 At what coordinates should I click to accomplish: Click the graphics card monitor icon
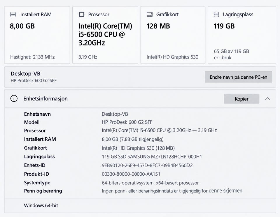(149, 15)
